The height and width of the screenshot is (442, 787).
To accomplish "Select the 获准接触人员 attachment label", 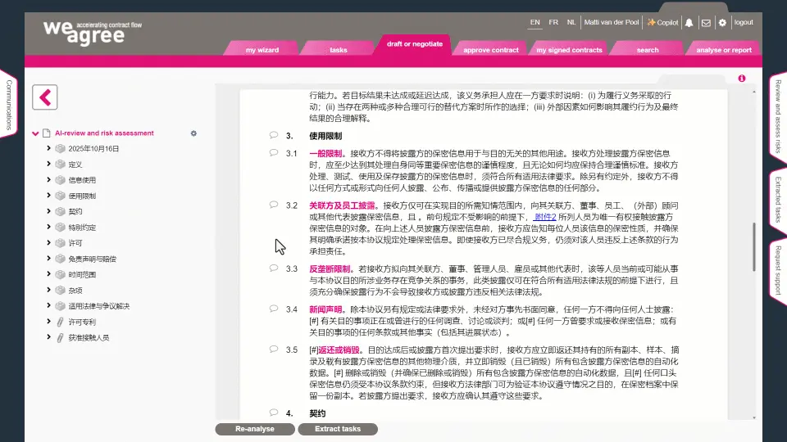I will (89, 338).
